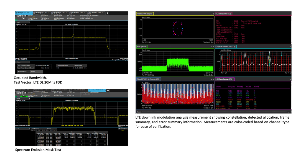303x165 pixels.
Task: Switch to SEM tab in Occupied Bandwidth screenshot
Action: [x=96, y=13]
